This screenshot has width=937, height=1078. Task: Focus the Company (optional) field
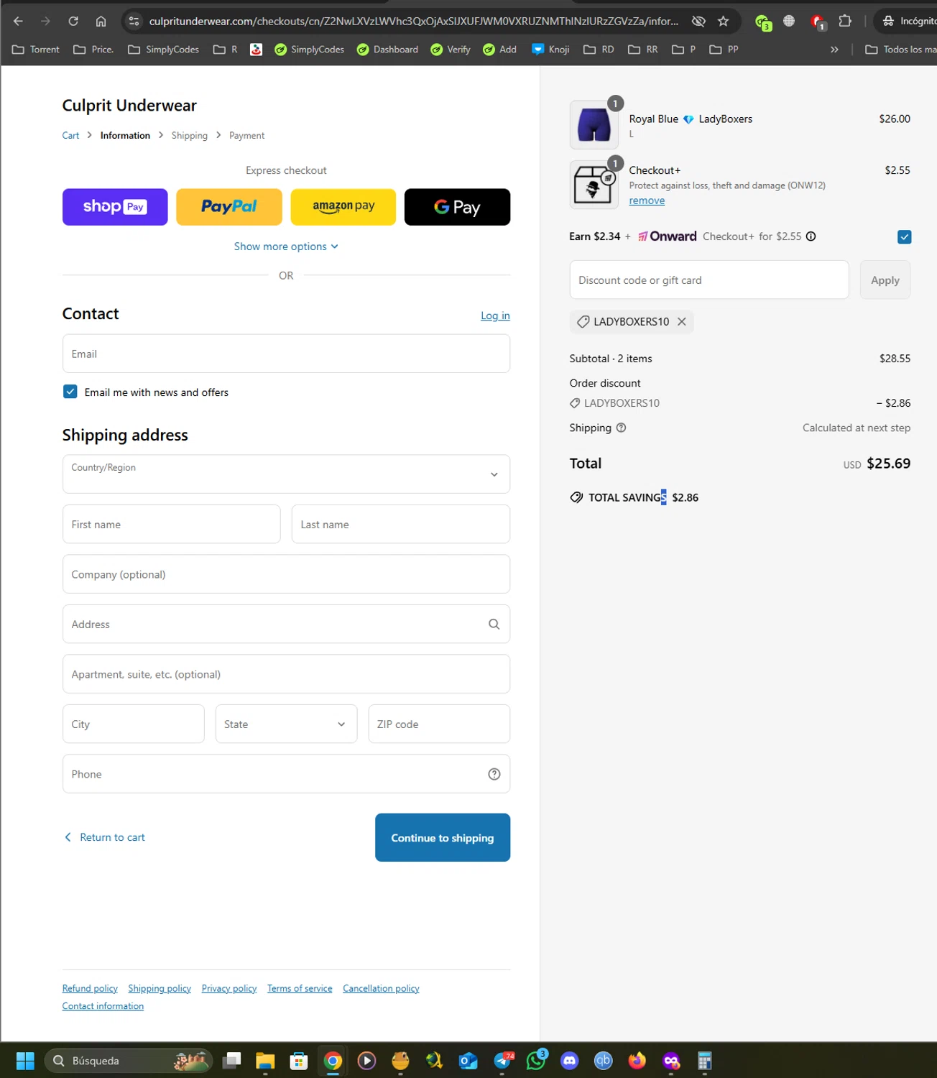(286, 574)
